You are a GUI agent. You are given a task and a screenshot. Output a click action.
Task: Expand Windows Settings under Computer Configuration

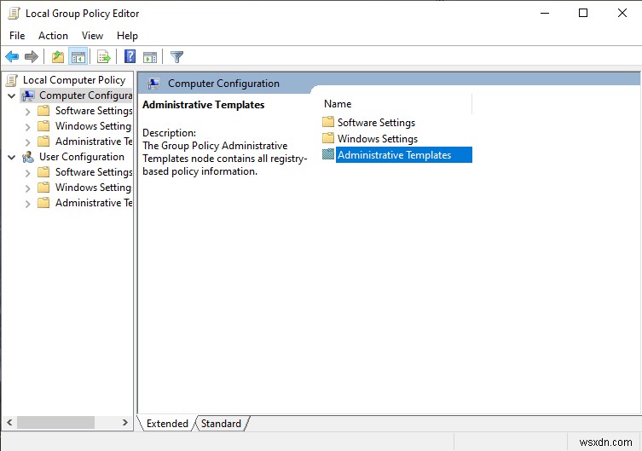(x=27, y=127)
